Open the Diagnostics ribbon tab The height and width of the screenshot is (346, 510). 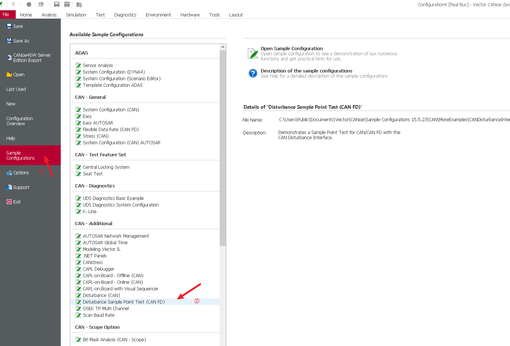click(x=125, y=15)
